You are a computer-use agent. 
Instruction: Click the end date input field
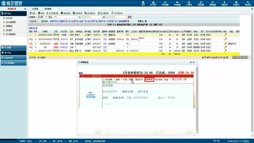[x=116, y=17]
